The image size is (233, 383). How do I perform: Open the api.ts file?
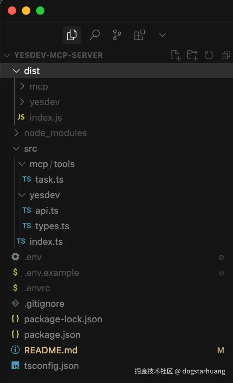47,211
